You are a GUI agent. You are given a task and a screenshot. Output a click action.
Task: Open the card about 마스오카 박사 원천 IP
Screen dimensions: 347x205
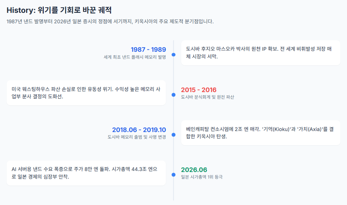(261, 53)
